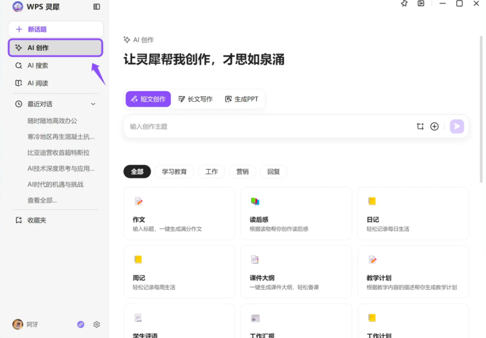486x338 pixels.
Task: Open conversation 比亚迪营收首超特斯拉
Action: 58,153
